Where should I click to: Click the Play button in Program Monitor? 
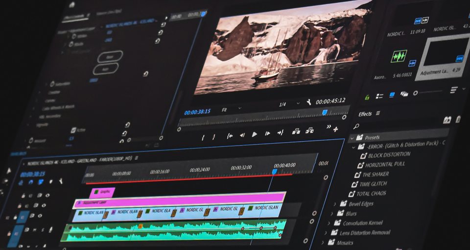pyautogui.click(x=255, y=134)
